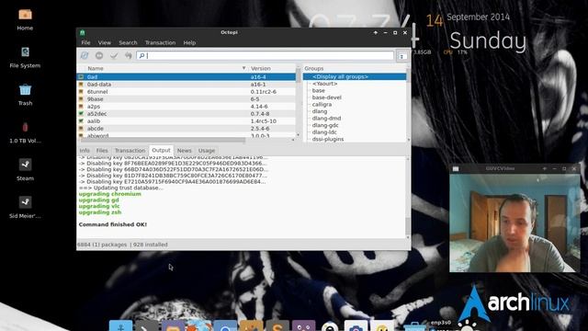Click the status icon of abcde

[x=81, y=129]
